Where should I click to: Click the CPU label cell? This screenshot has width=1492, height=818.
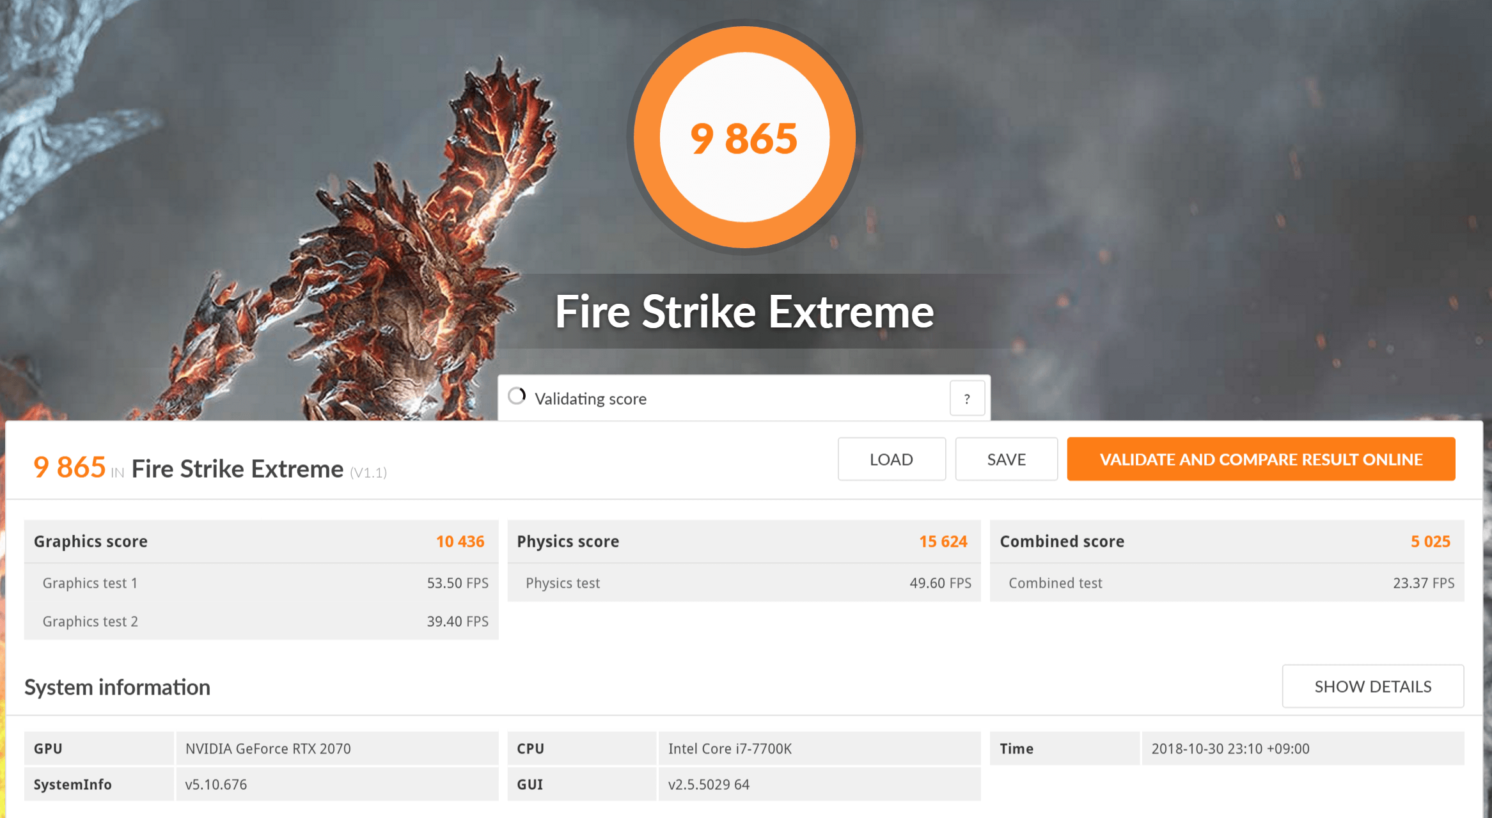point(582,748)
